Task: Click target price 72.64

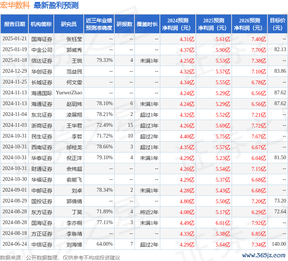Action: point(280,211)
